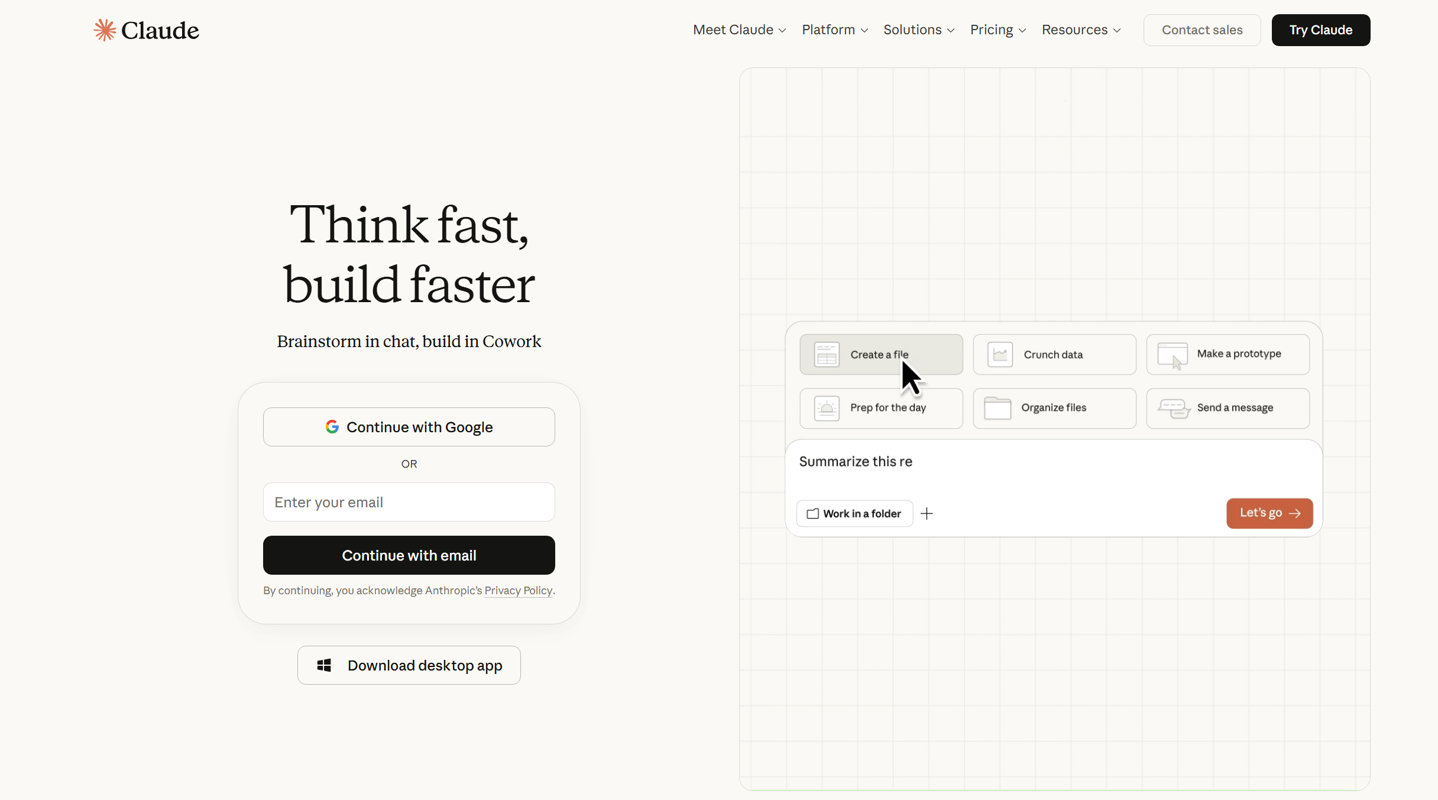1438x800 pixels.
Task: Expand the Solutions menu chevron
Action: pyautogui.click(x=951, y=30)
